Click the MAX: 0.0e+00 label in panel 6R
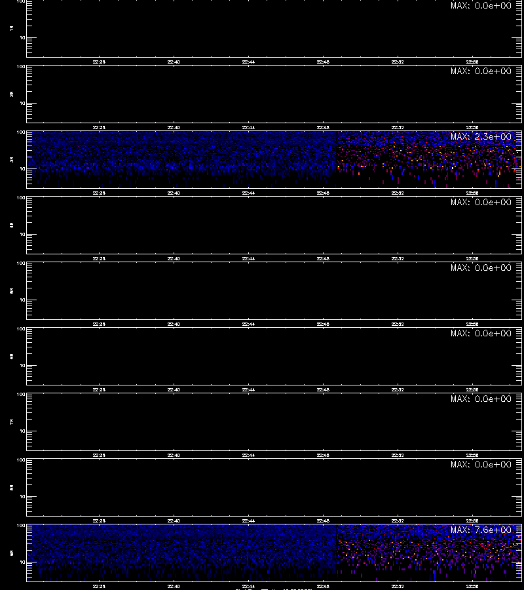 click(x=481, y=333)
